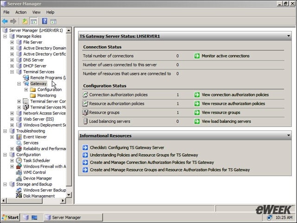Collapse the Troubleshooting tree node
This screenshot has height=223, width=297.
tap(5, 131)
